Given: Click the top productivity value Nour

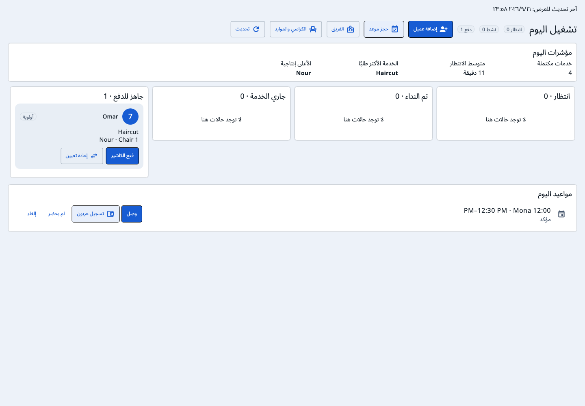Looking at the screenshot, I should (303, 73).
